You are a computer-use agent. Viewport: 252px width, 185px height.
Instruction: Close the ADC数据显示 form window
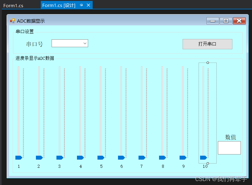tap(239, 21)
